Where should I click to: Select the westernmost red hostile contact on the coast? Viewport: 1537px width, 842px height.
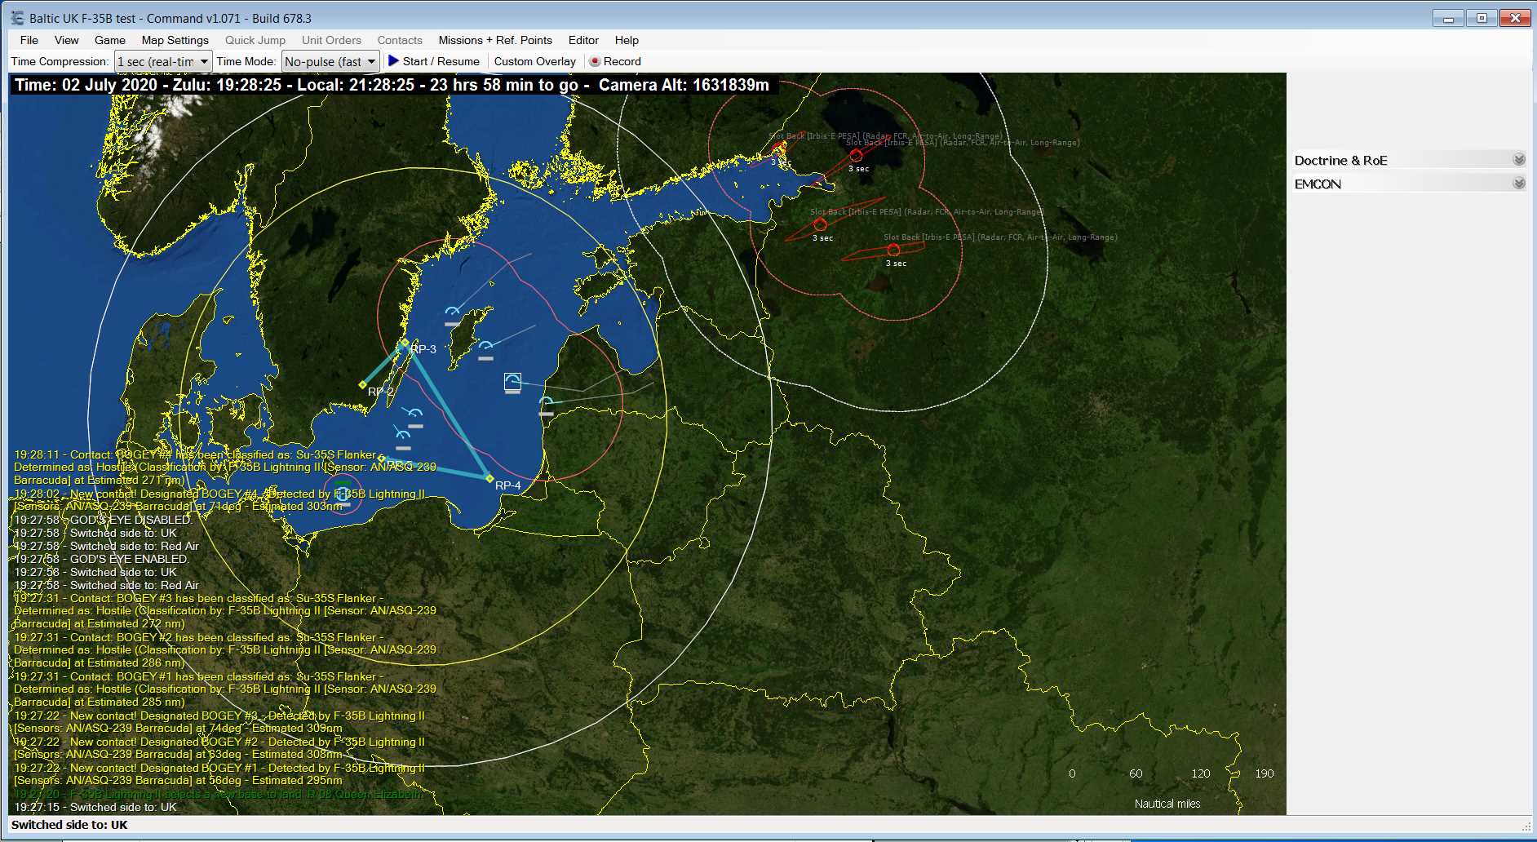tap(778, 148)
